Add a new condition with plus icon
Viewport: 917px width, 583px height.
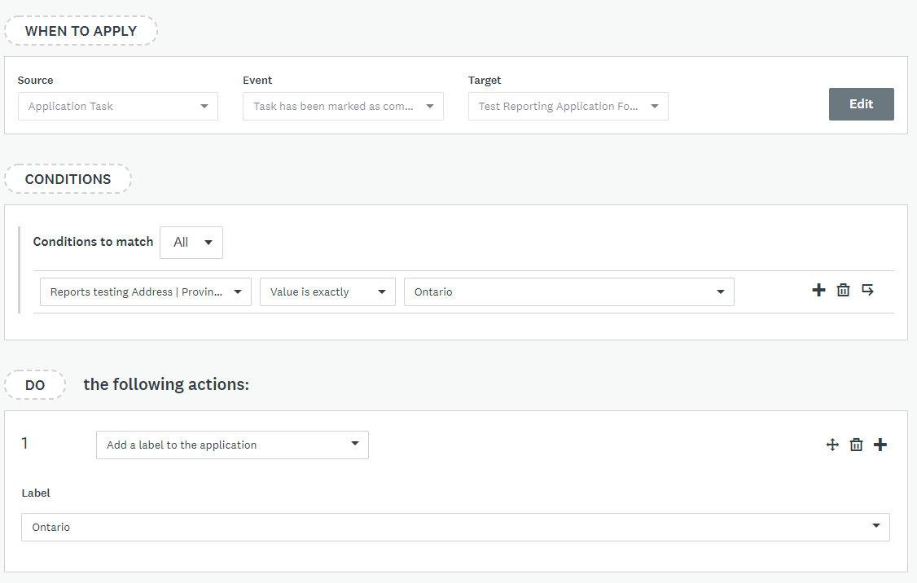coord(818,290)
